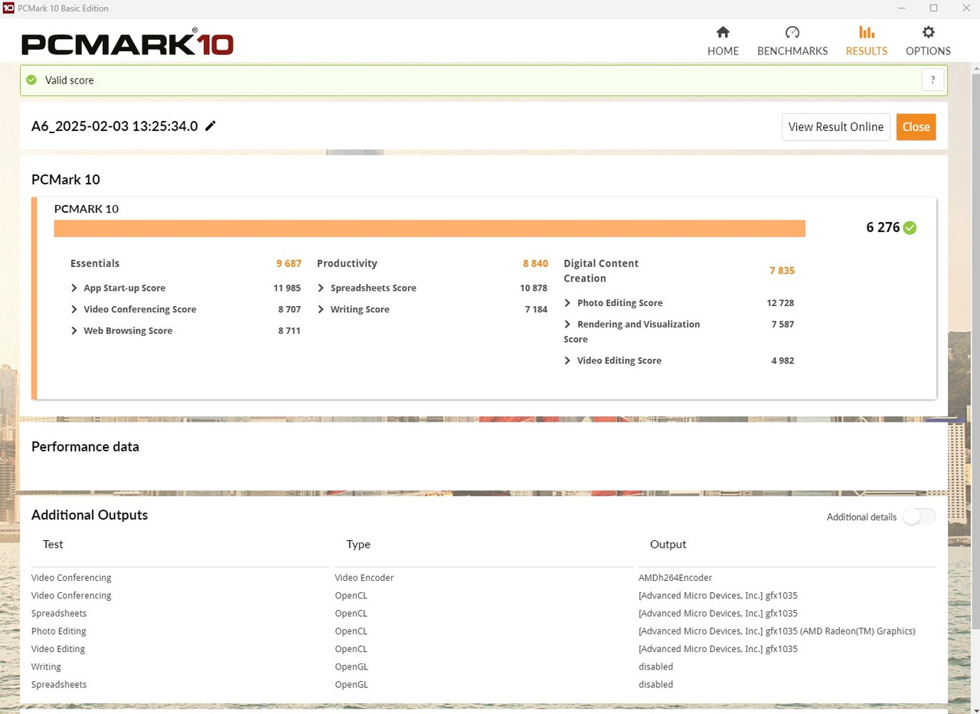Click the Results bar chart icon
980x714 pixels.
click(866, 32)
